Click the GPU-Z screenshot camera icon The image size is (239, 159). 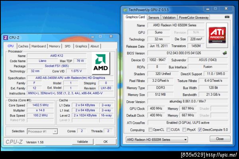click(x=227, y=17)
